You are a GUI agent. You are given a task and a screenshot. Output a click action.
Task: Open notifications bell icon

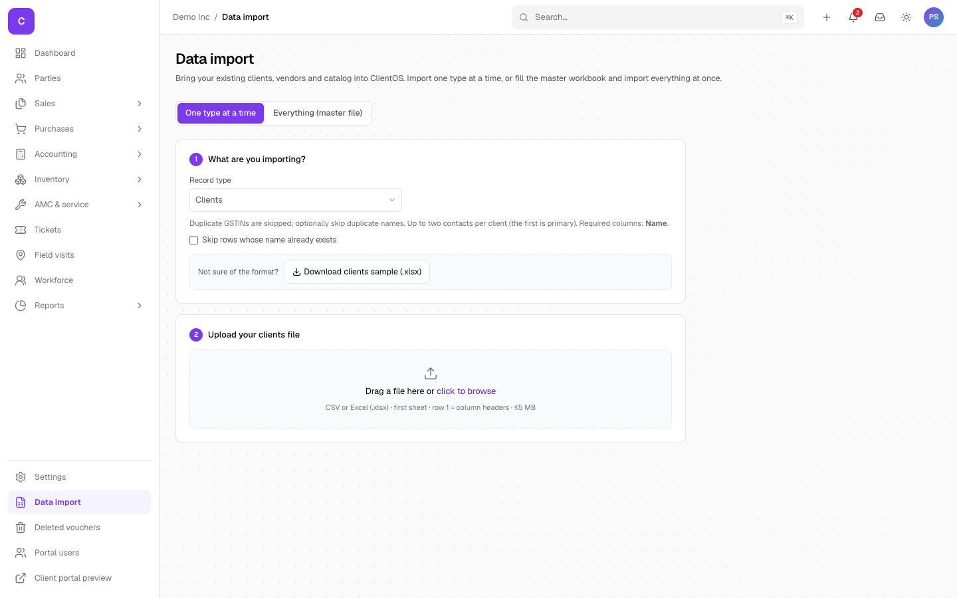coord(853,17)
